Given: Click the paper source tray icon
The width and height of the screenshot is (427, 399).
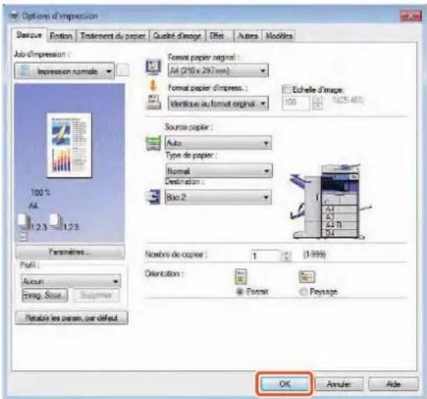Looking at the screenshot, I should pyautogui.click(x=154, y=143).
